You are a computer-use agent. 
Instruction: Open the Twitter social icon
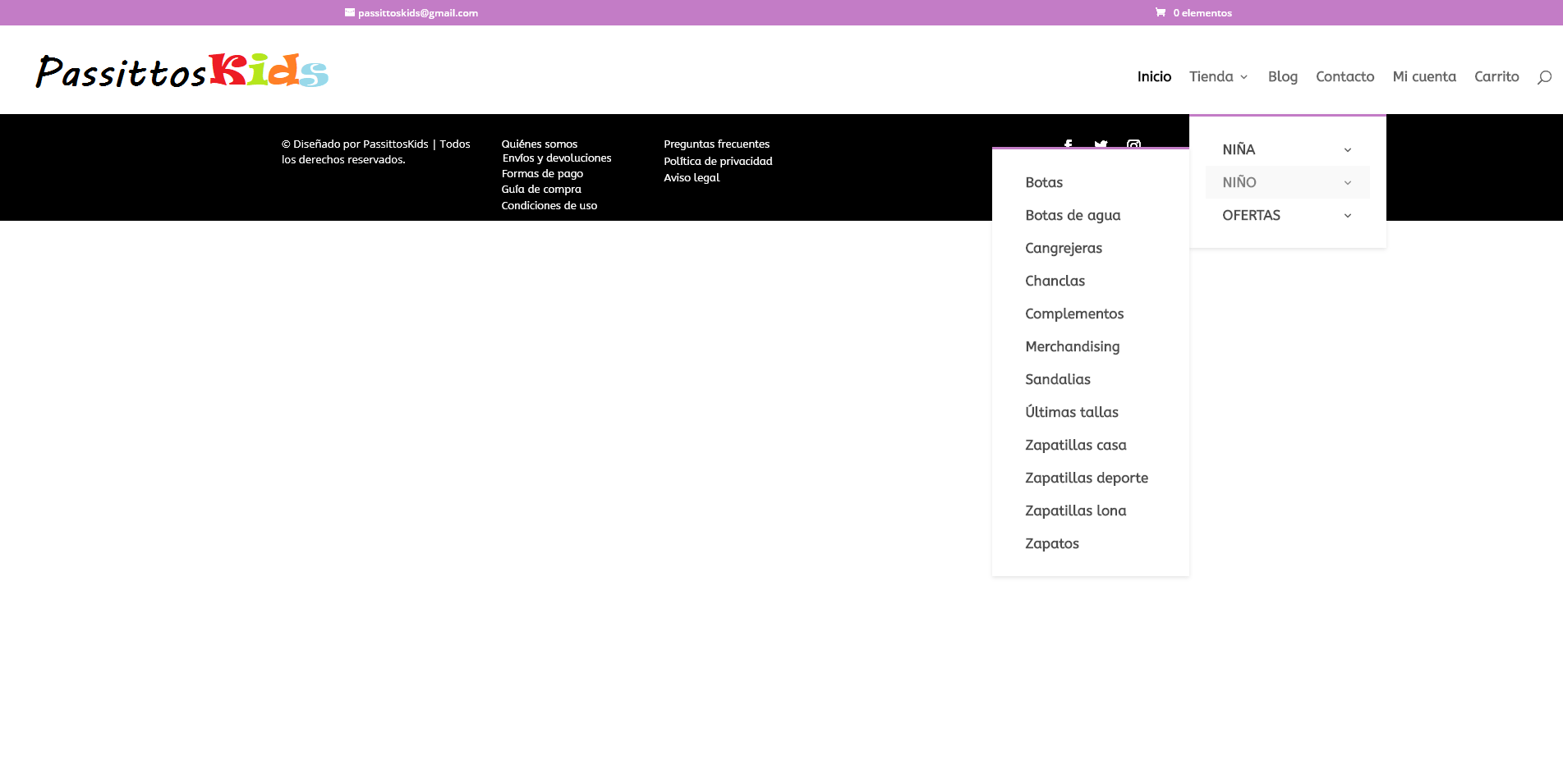pos(1101,144)
